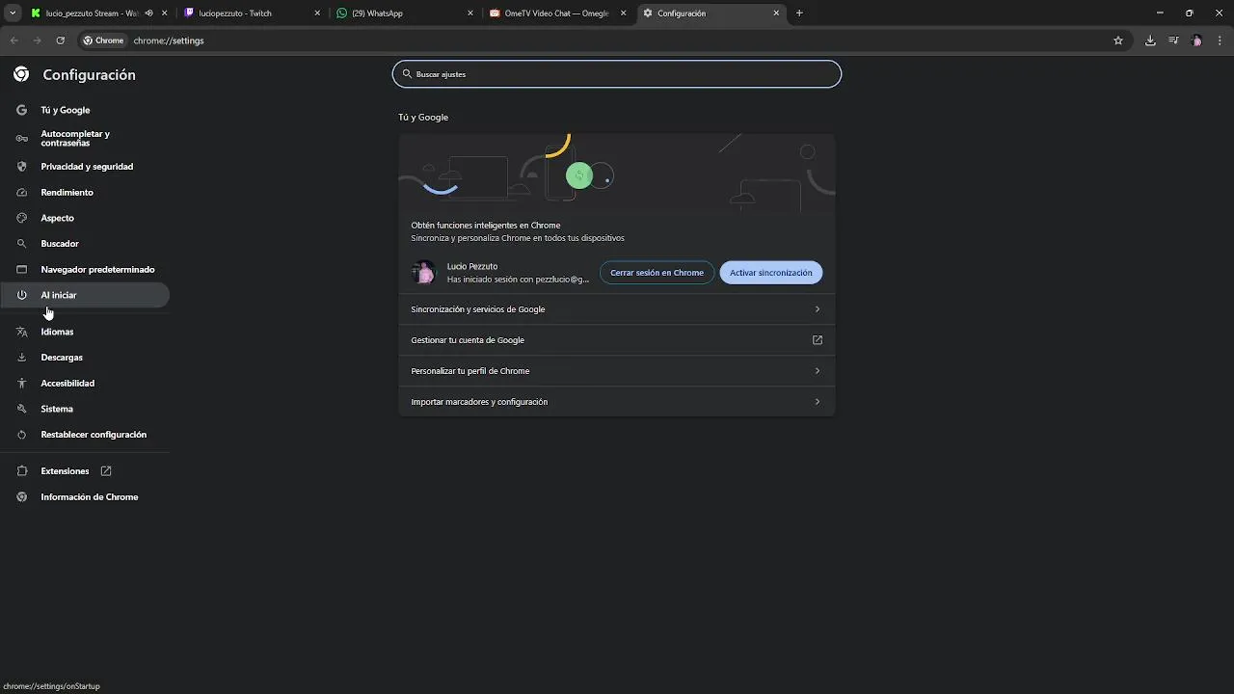Image resolution: width=1234 pixels, height=694 pixels.
Task: Click the Chrome site info chip
Action: tap(104, 40)
